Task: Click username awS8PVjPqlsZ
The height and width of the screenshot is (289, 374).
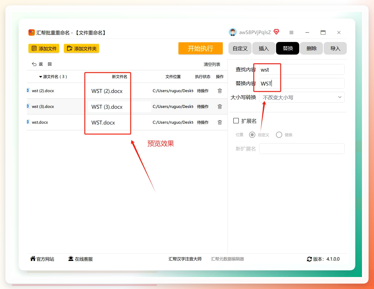Action: click(x=255, y=32)
